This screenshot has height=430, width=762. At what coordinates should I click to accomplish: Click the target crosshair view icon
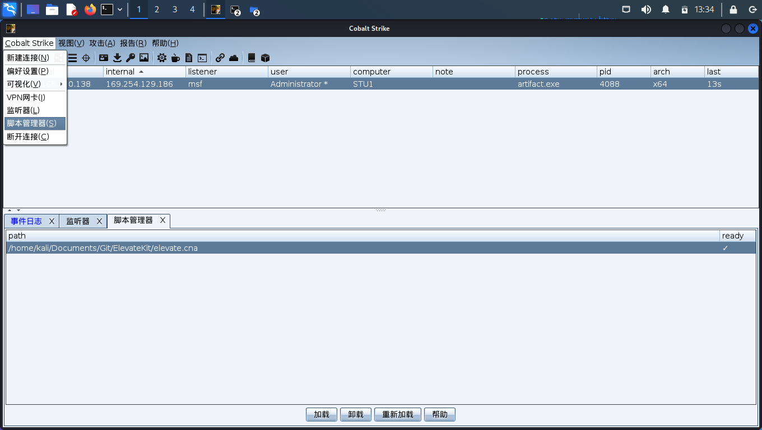coord(86,58)
